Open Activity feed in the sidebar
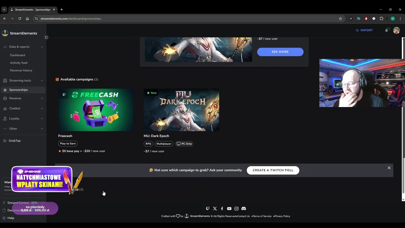 (x=19, y=63)
